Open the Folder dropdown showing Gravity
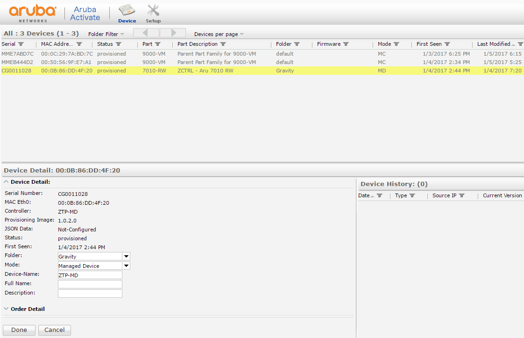Image resolution: width=524 pixels, height=338 pixels. click(x=126, y=256)
